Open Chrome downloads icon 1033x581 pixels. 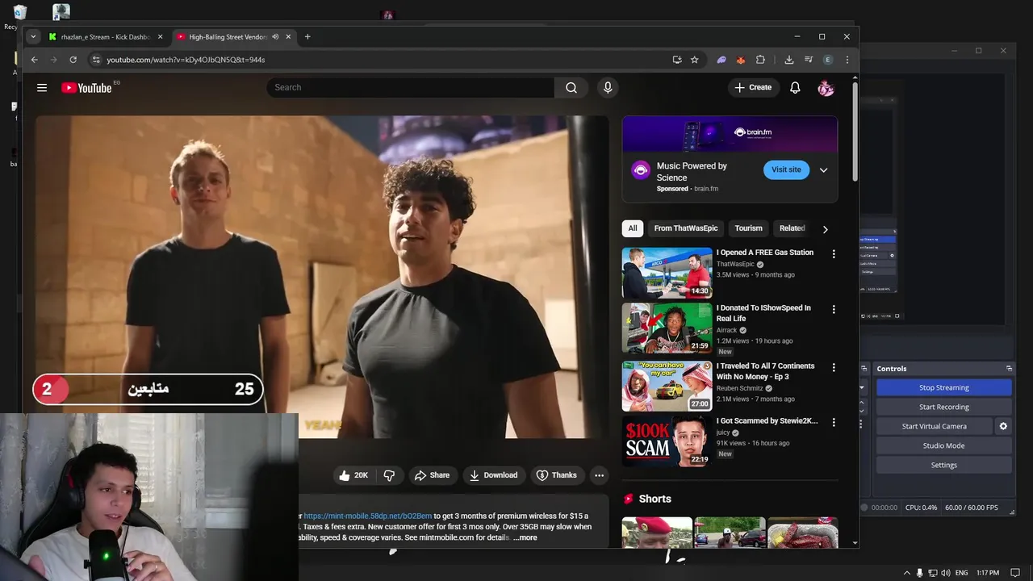coord(789,60)
